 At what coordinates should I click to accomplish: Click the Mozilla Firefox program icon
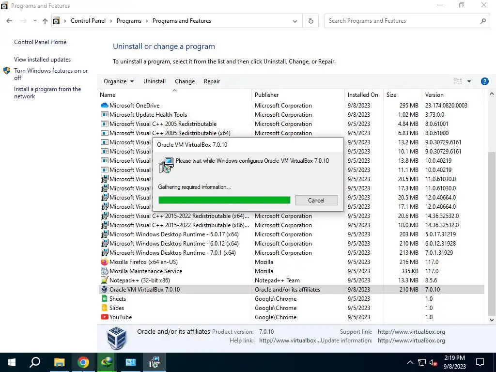(104, 262)
